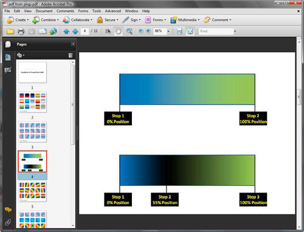Choose the Marquee Zoom tool
The height and width of the screenshot is (232, 304).
coord(129,31)
